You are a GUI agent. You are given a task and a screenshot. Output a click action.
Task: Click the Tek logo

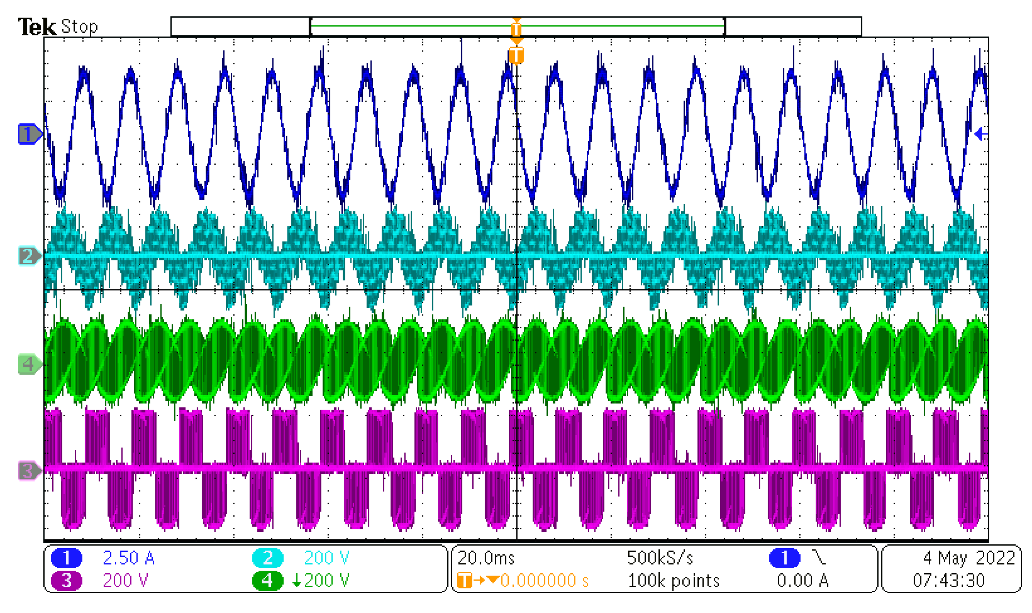point(37,27)
